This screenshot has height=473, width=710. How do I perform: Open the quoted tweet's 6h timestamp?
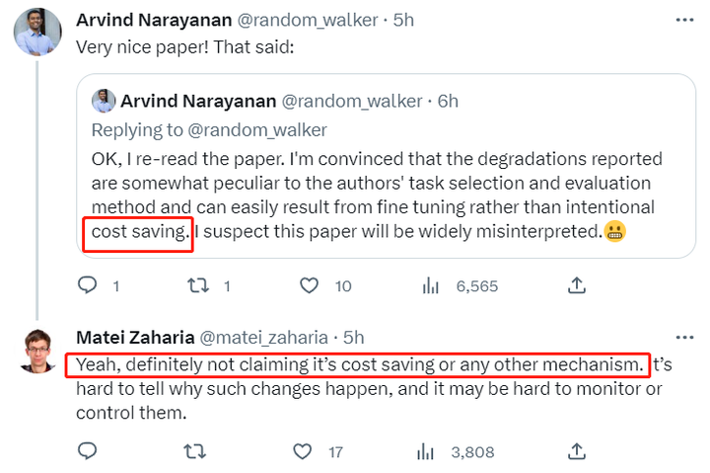448,101
